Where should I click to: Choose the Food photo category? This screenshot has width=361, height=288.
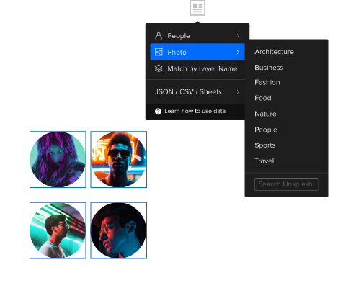pos(263,98)
